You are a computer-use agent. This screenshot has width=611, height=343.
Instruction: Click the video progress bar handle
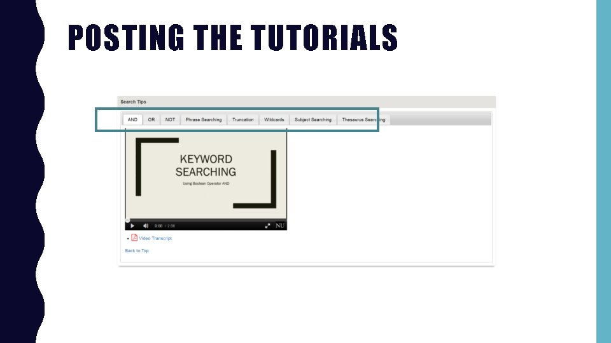[x=127, y=220]
